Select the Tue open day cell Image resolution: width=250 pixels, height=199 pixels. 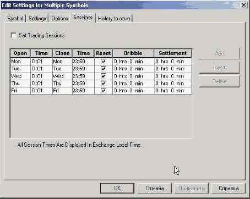pyautogui.click(x=20, y=69)
